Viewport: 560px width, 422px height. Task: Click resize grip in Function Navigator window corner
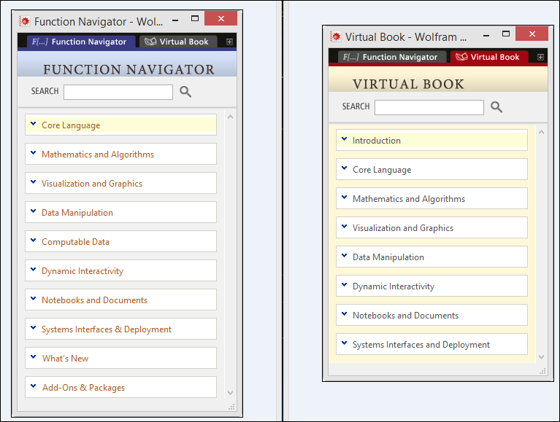(x=231, y=407)
